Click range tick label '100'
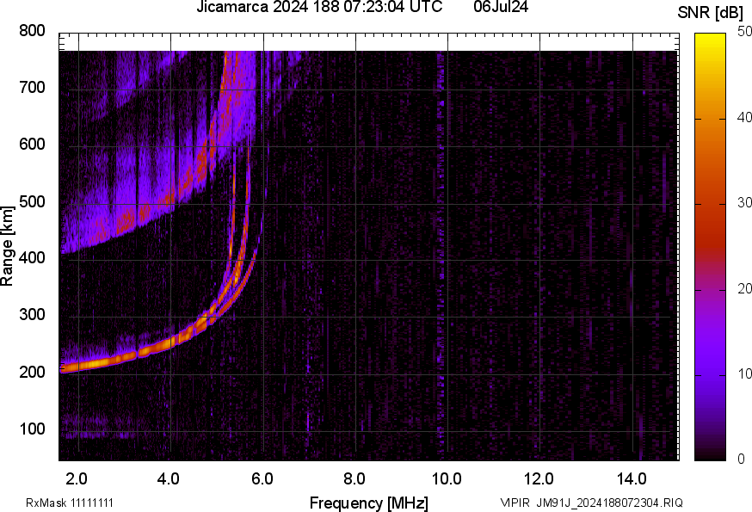This screenshot has width=752, height=512. click(32, 429)
